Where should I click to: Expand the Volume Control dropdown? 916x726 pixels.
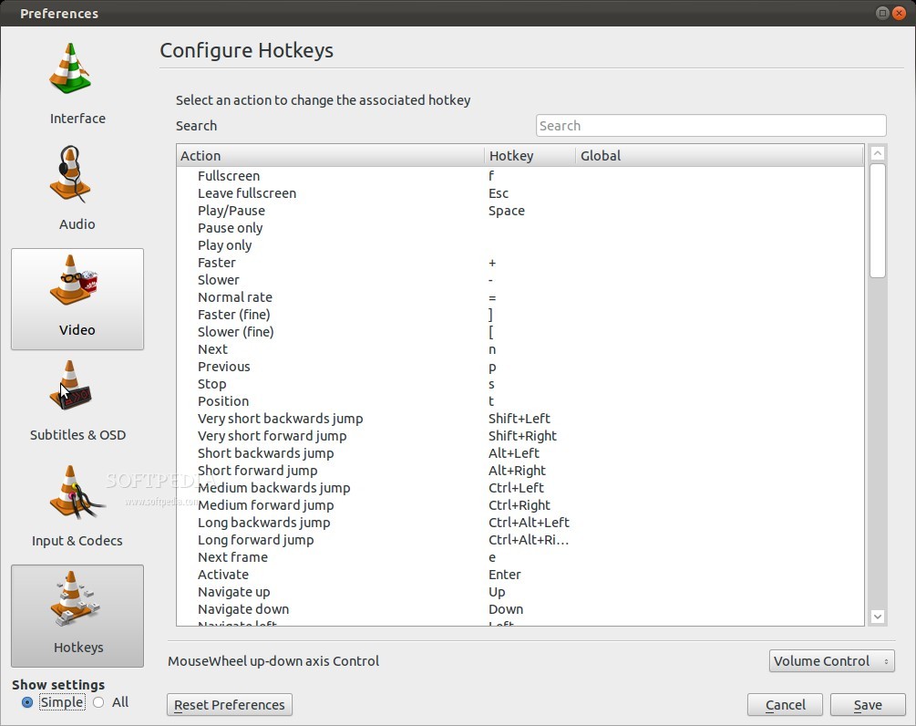pyautogui.click(x=831, y=661)
